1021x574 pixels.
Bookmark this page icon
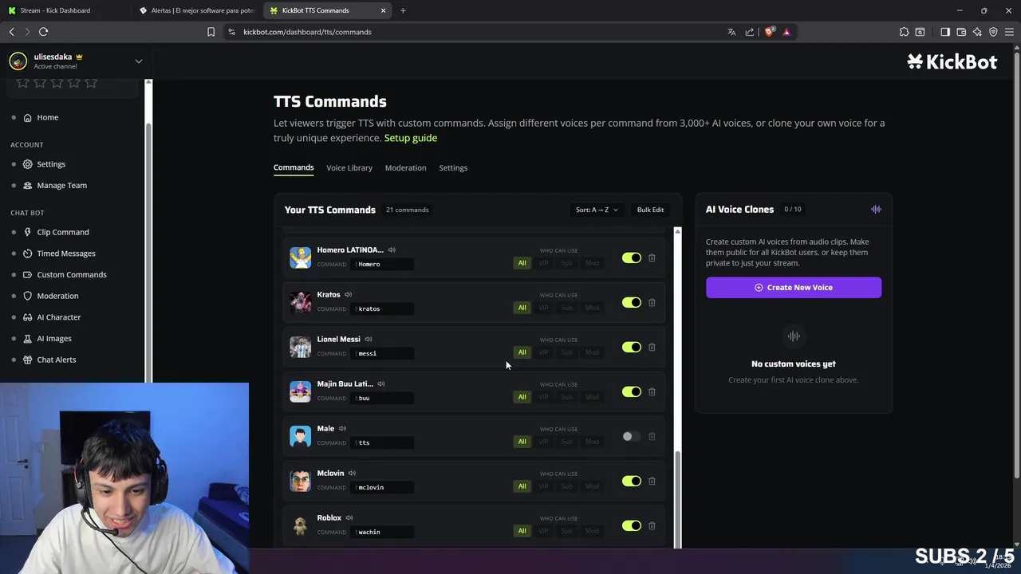coord(211,32)
